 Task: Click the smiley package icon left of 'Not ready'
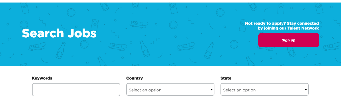[243, 25]
